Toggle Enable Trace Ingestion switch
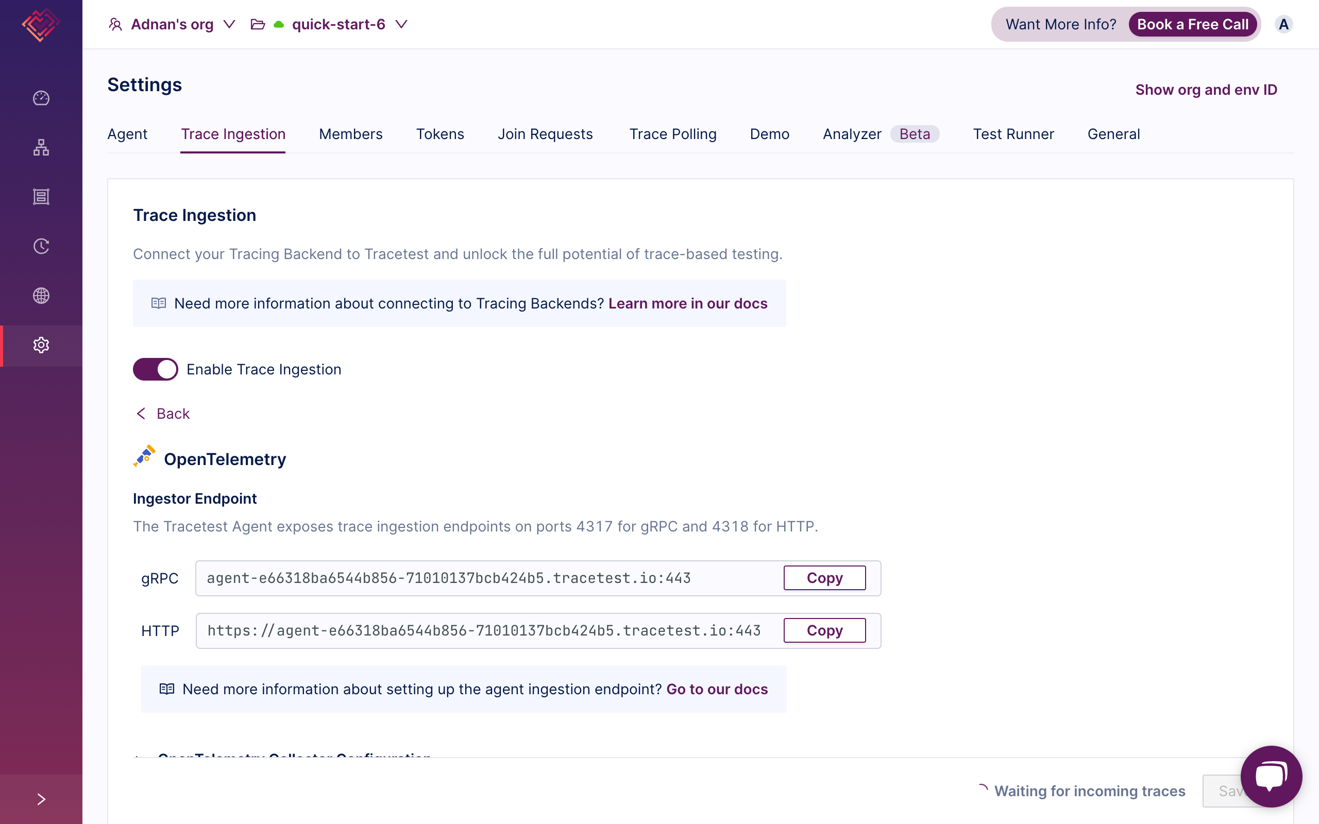This screenshot has height=824, width=1319. coord(155,369)
